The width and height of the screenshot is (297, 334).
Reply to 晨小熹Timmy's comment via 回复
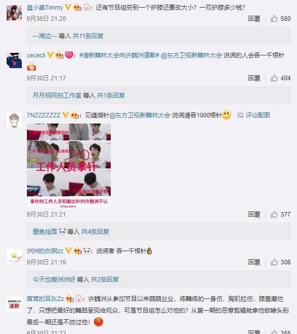pyautogui.click(x=254, y=19)
